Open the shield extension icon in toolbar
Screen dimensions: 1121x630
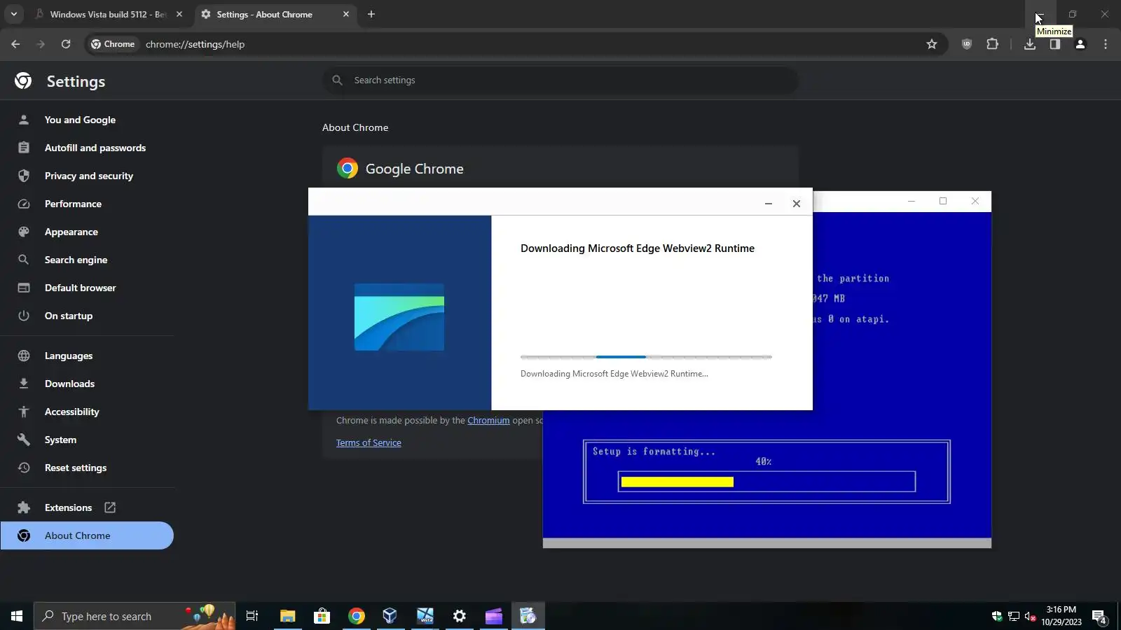[x=967, y=44]
